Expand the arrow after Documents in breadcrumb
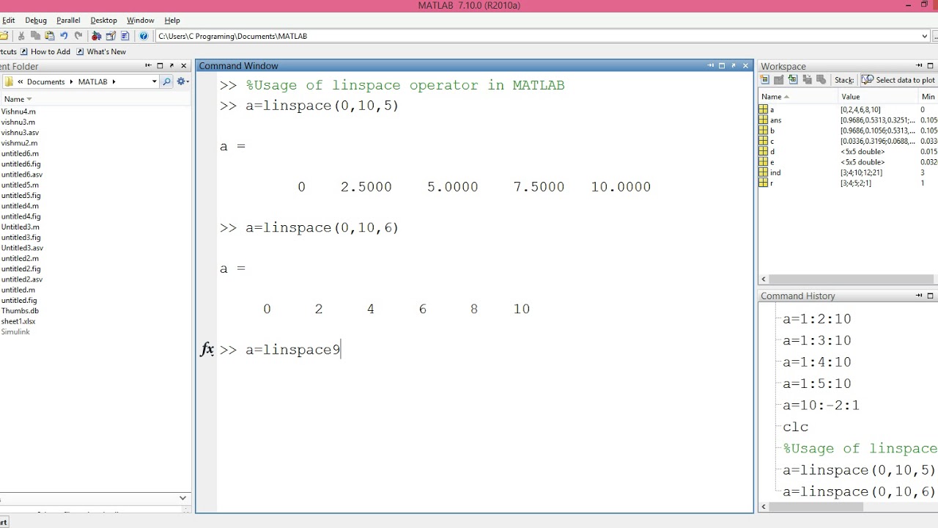This screenshot has height=528, width=938. (72, 81)
